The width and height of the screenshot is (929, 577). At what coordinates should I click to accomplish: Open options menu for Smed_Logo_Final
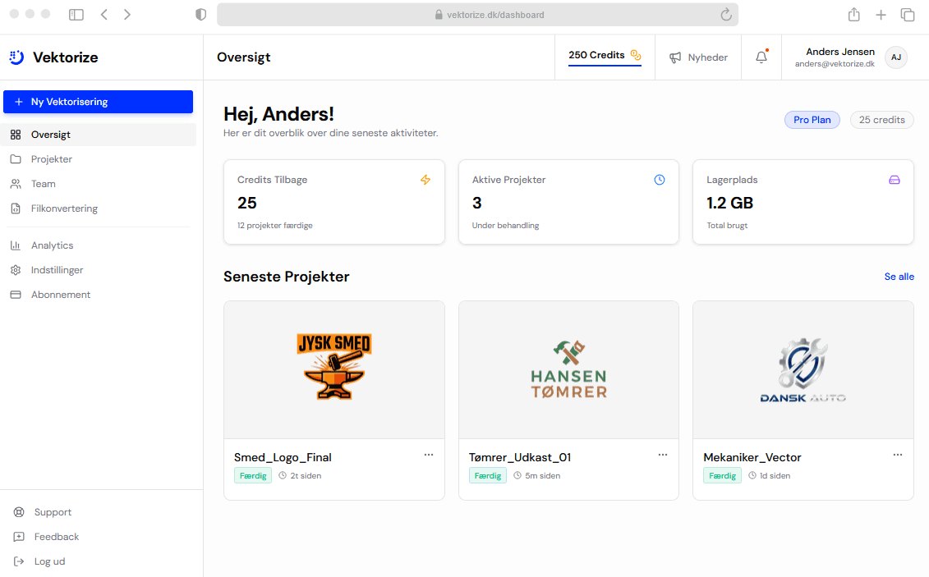[x=428, y=454]
